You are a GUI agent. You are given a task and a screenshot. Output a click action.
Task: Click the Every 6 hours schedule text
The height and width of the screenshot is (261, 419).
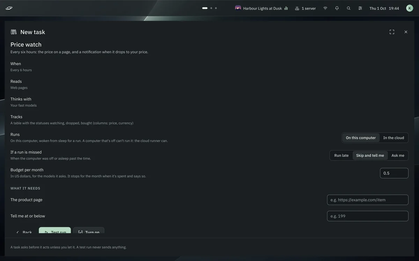(21, 70)
